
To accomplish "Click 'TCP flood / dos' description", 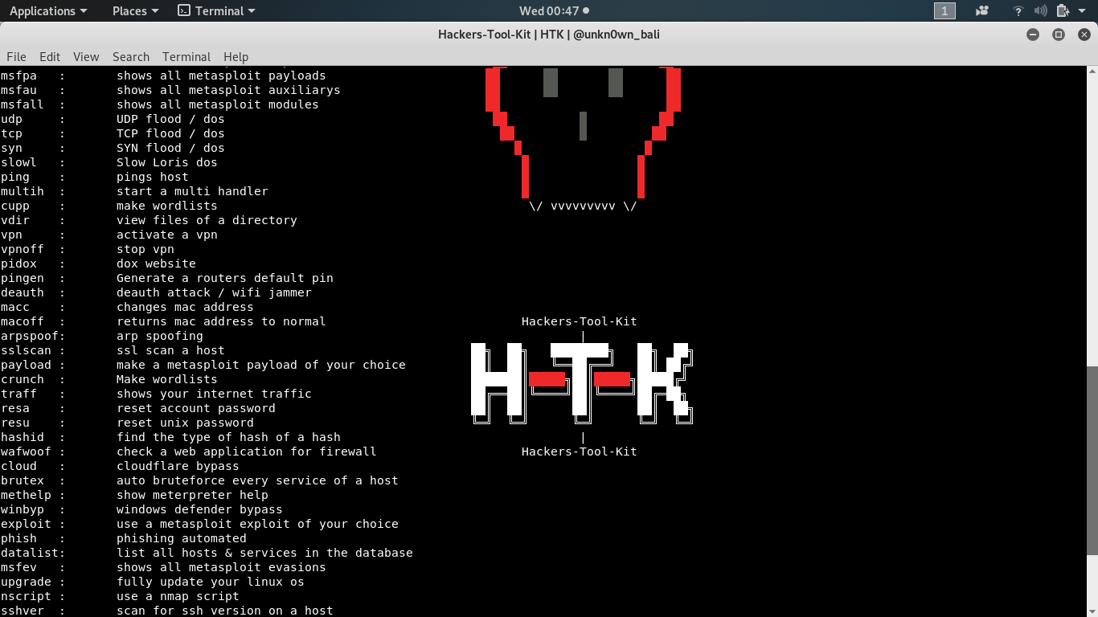I will click(170, 133).
